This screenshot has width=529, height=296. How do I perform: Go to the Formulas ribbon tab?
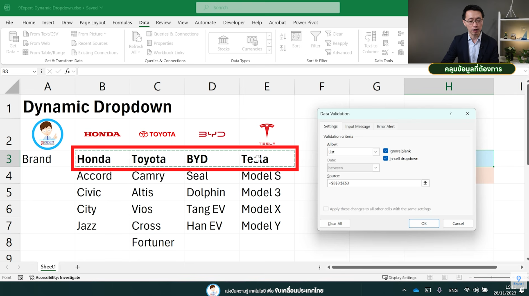click(x=122, y=22)
